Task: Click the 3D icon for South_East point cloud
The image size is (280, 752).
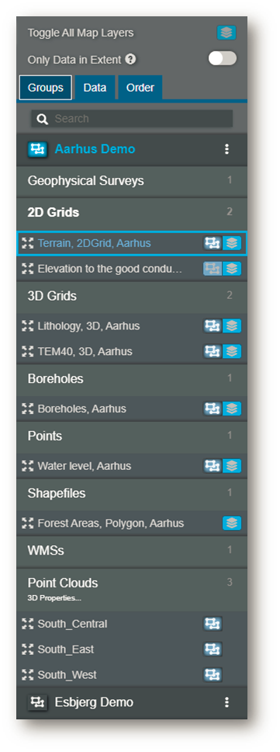Action: tap(213, 649)
